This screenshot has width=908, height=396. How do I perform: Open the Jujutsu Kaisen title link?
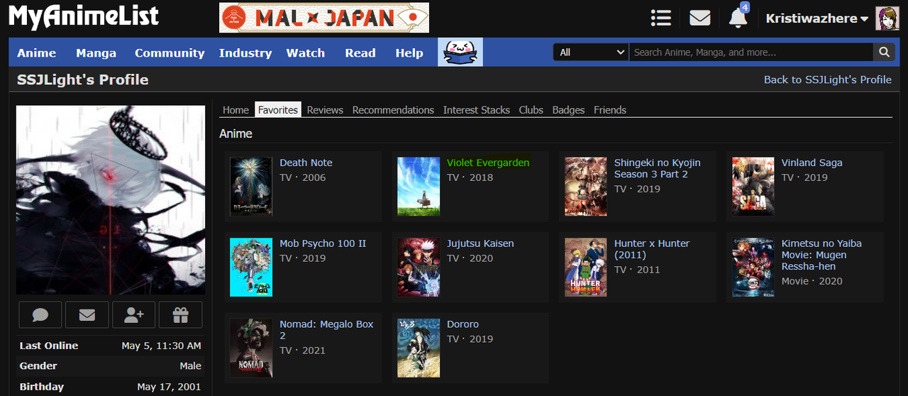point(480,243)
